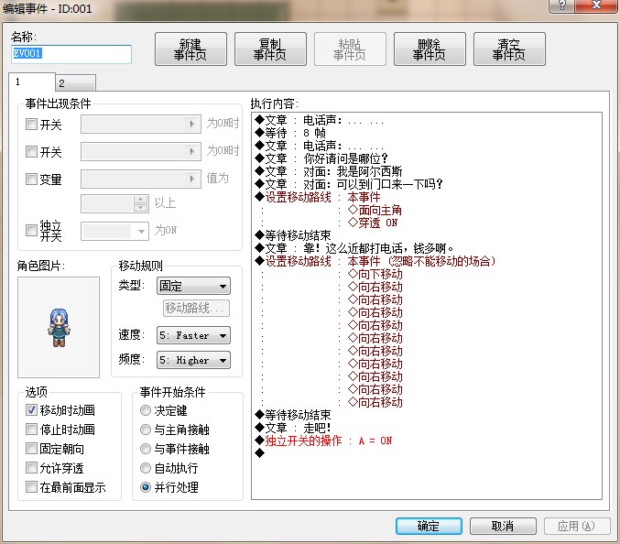The image size is (620, 544).
Task: Select the line 对面:可以到门口来一下吗?
Action: pos(349,184)
